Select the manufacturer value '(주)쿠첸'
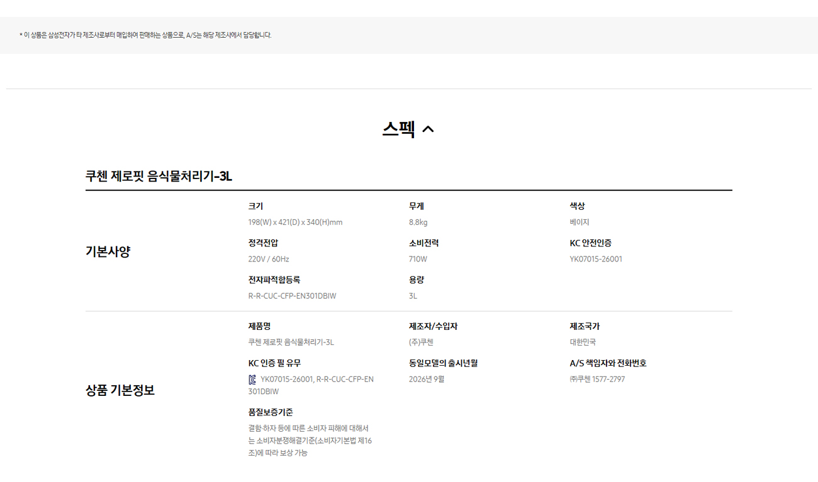Screen dimensions: 818x482 click(x=421, y=342)
